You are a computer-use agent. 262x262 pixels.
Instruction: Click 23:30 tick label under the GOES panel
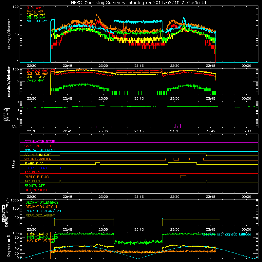coord(175,131)
